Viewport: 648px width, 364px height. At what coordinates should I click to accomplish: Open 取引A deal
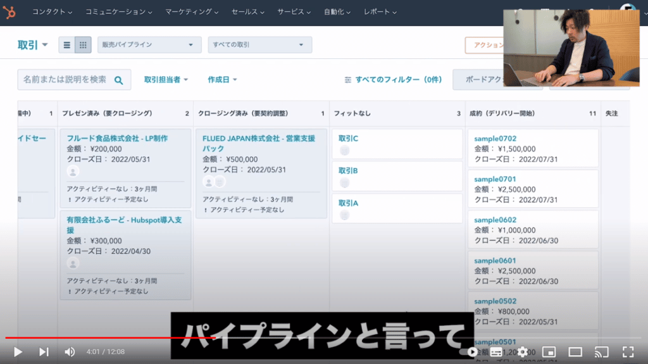tap(349, 203)
